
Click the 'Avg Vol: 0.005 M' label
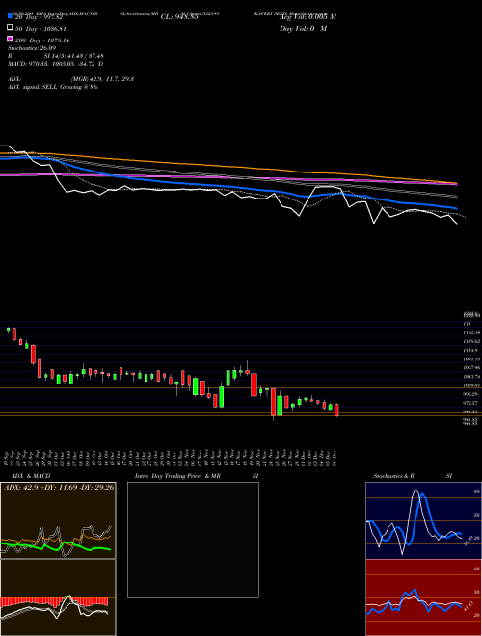(308, 17)
